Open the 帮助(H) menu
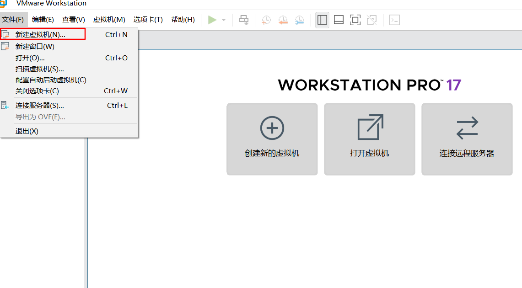The height and width of the screenshot is (288, 522). tap(183, 20)
